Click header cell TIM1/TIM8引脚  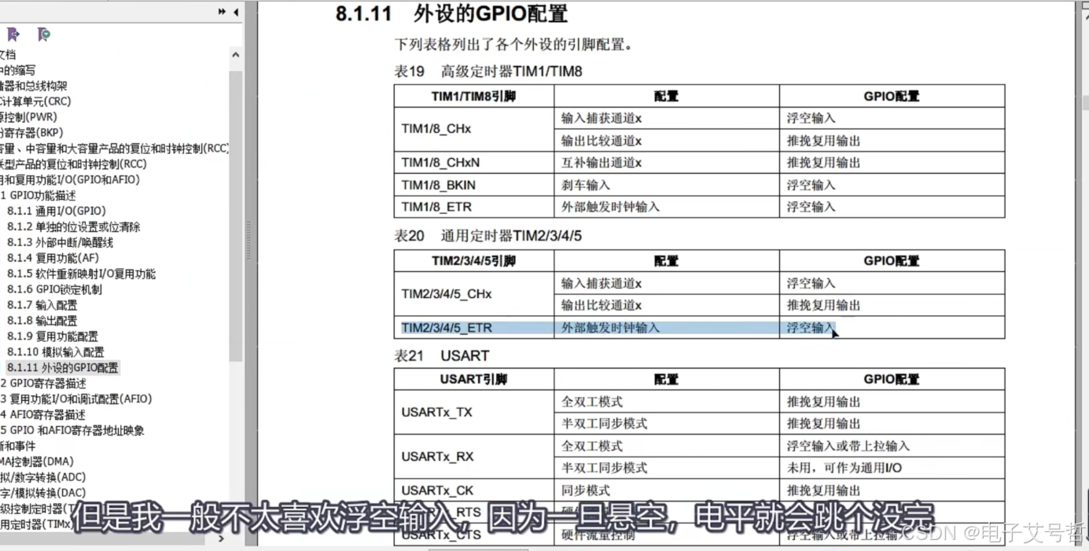pyautogui.click(x=474, y=97)
